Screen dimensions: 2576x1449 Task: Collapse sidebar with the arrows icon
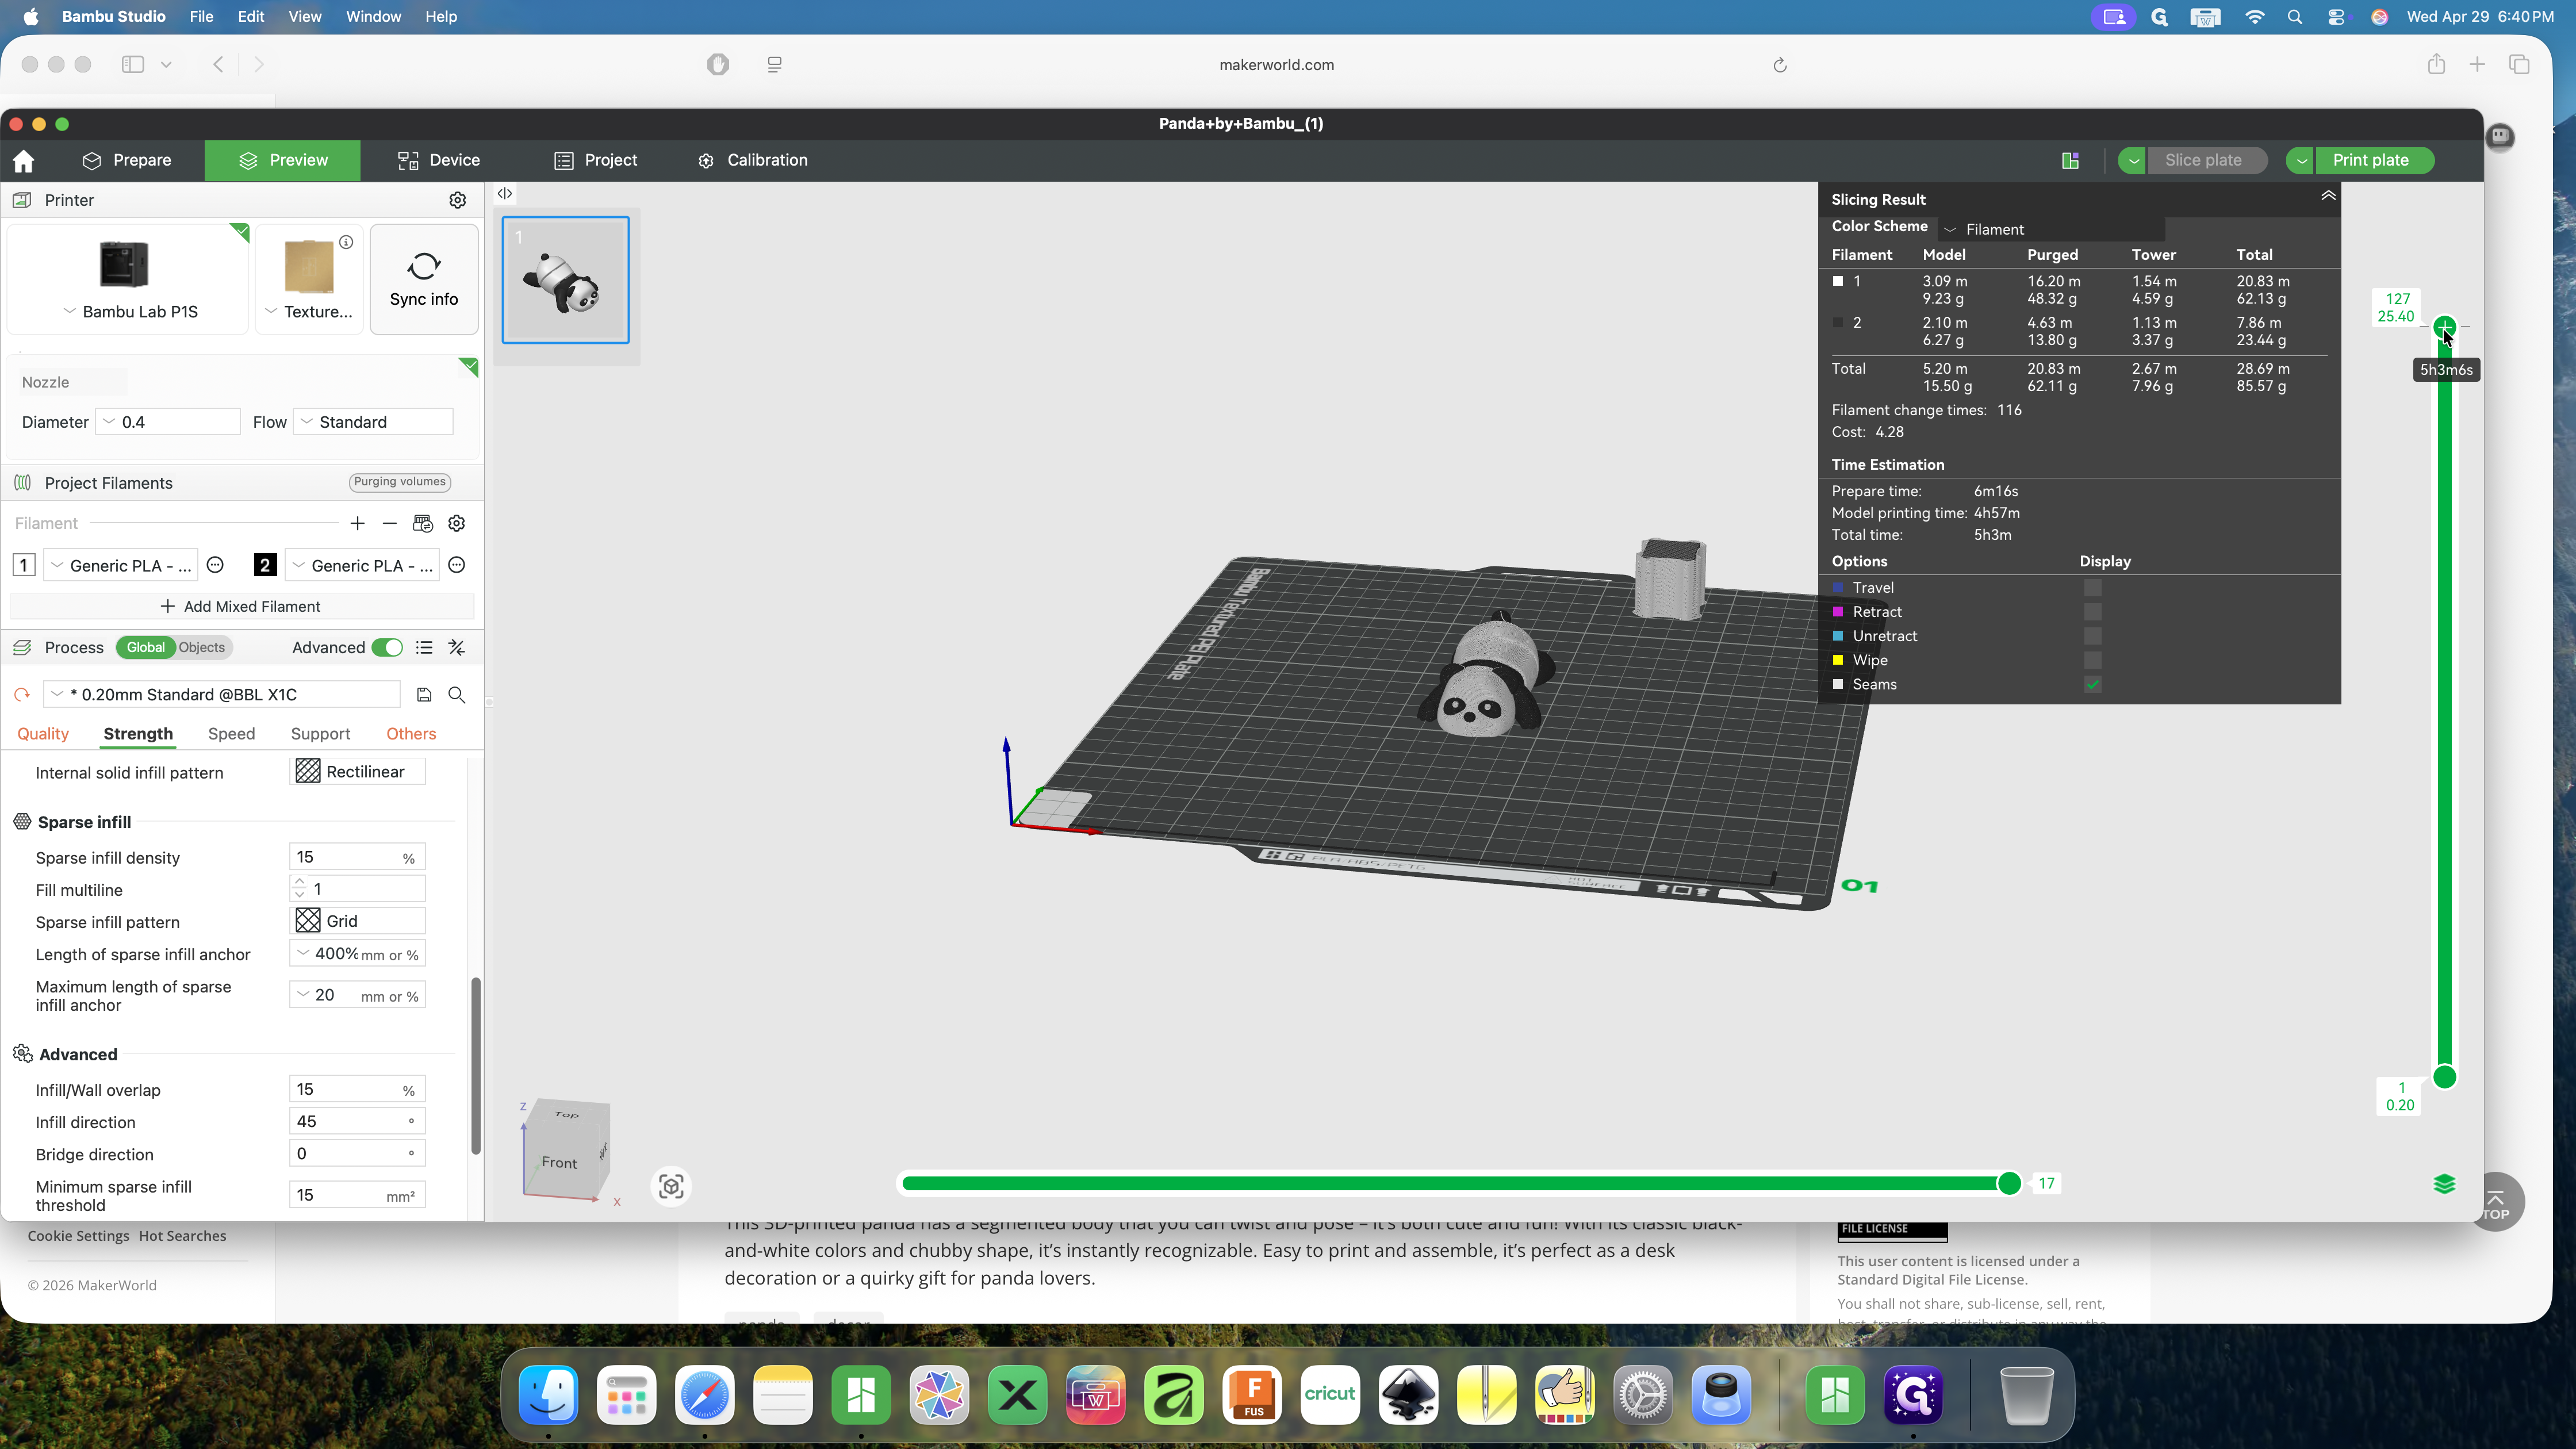tap(505, 194)
